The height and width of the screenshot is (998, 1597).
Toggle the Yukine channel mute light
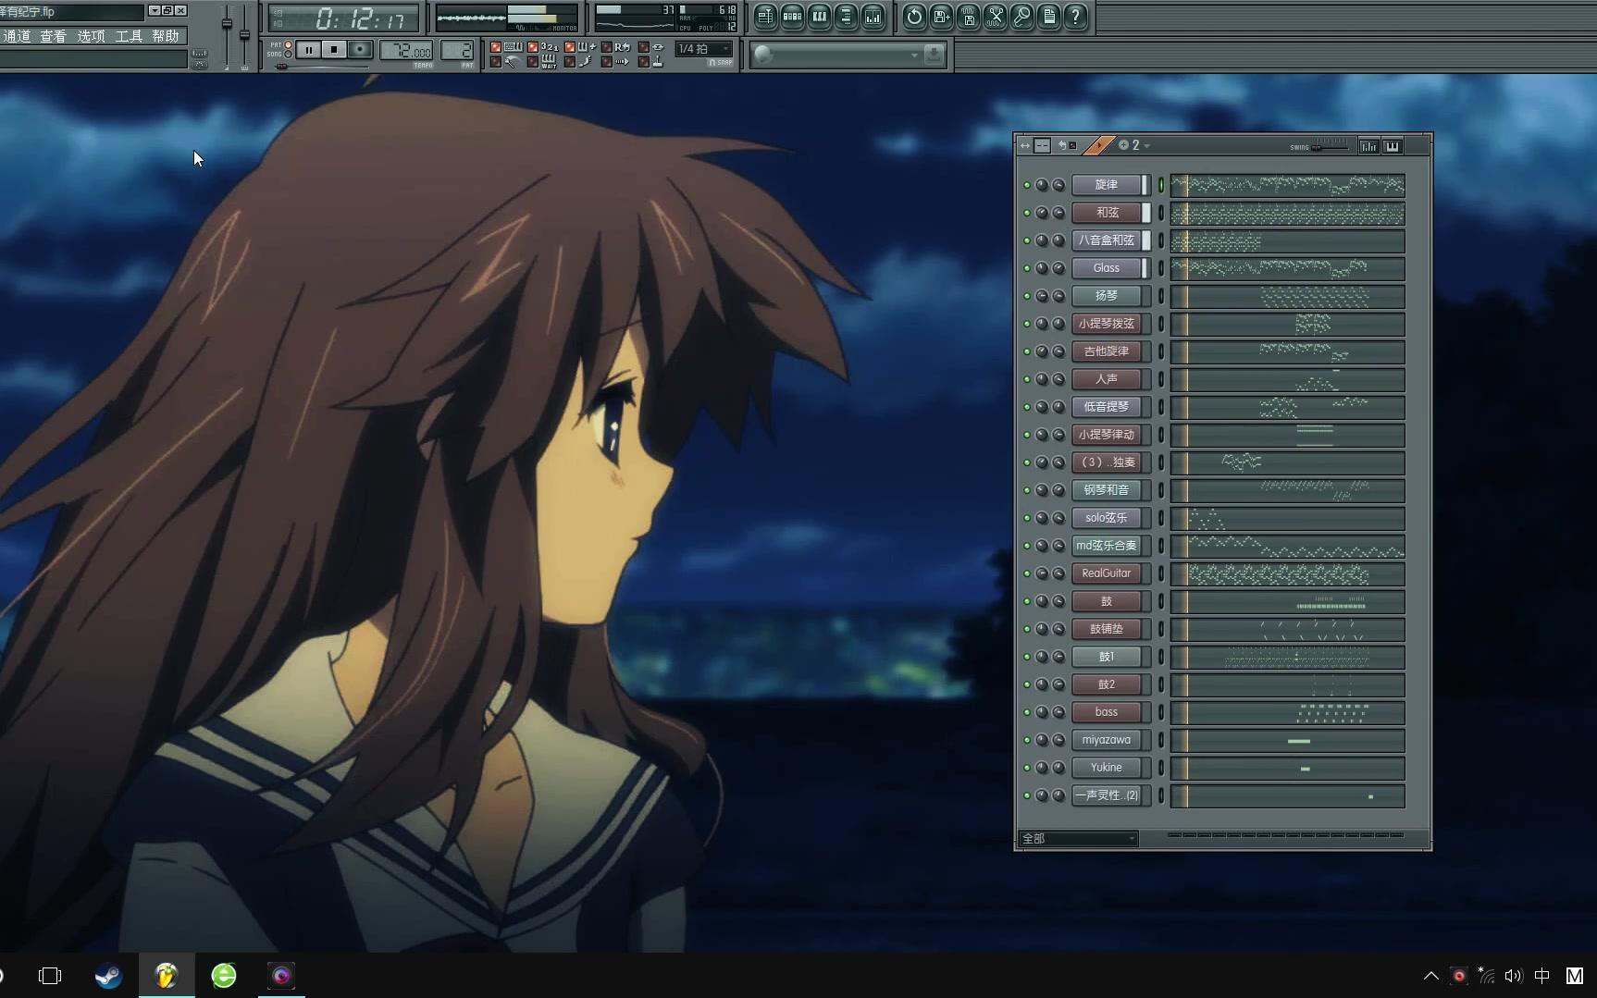(x=1027, y=768)
